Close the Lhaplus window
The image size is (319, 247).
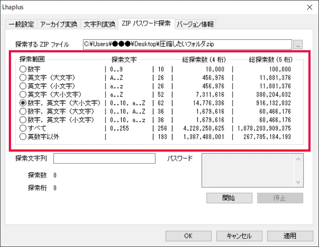click(x=310, y=7)
